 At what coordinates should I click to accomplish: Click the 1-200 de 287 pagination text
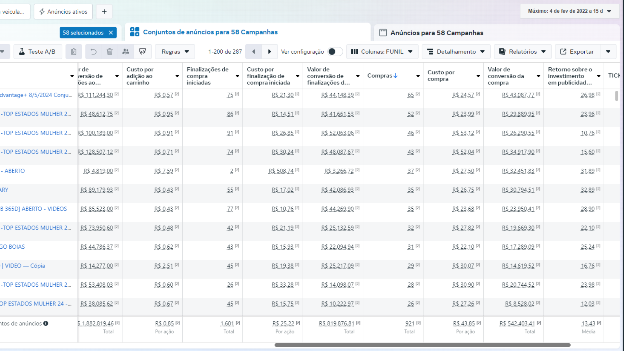(x=225, y=52)
